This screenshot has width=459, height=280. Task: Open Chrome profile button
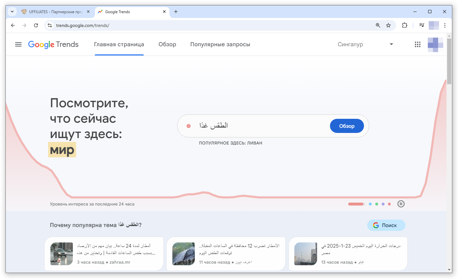click(434, 25)
